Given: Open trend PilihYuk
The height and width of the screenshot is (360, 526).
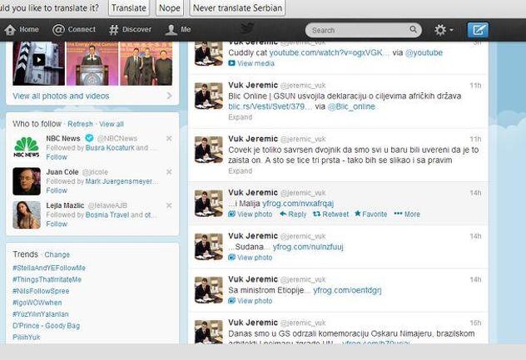Looking at the screenshot, I should (26, 338).
